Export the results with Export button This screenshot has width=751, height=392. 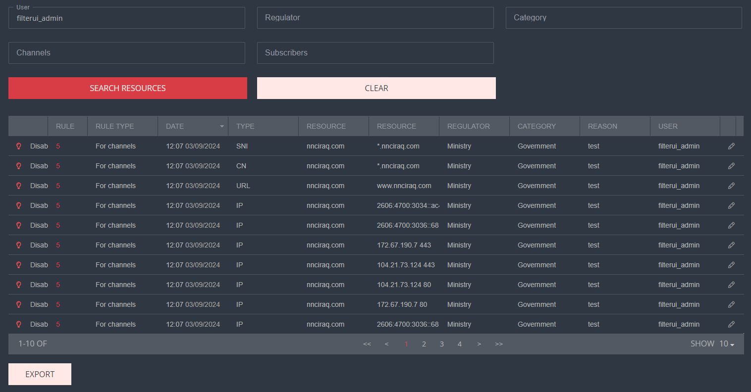pyautogui.click(x=40, y=374)
